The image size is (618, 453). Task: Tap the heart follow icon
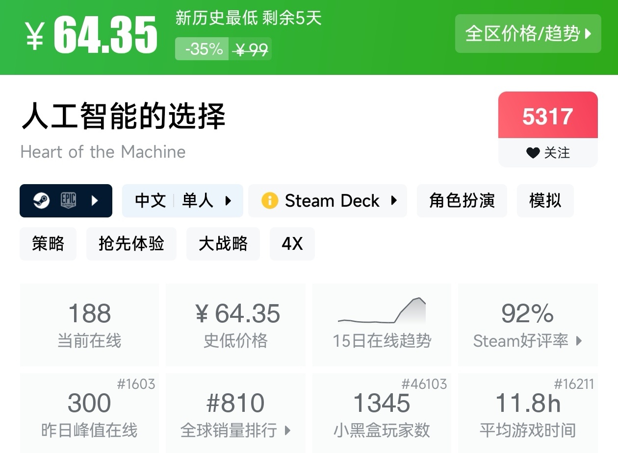(533, 153)
